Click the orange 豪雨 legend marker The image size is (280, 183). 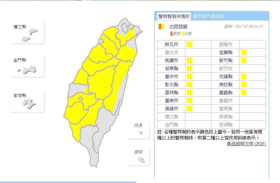[x=171, y=34]
